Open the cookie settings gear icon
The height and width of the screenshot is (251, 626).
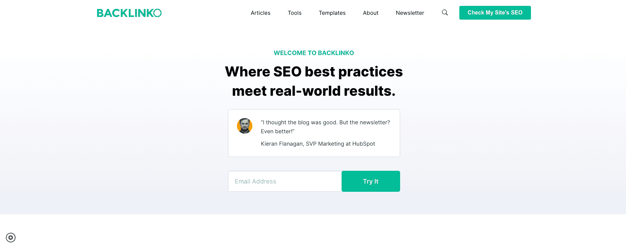pos(11,238)
